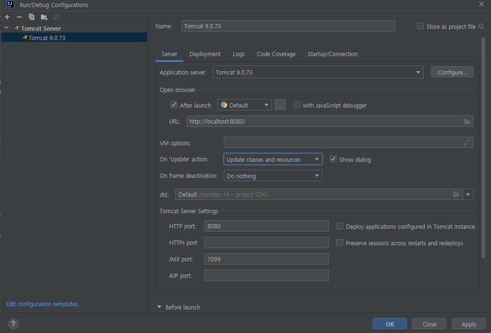Open the On 'Update' action dropdown
The width and height of the screenshot is (491, 333).
click(273, 159)
